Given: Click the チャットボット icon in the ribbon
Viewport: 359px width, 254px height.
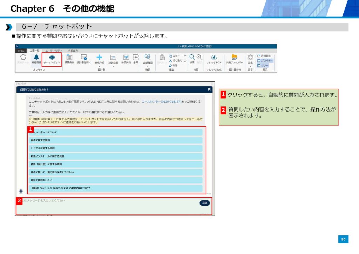Looking at the screenshot, I should coord(52,58).
